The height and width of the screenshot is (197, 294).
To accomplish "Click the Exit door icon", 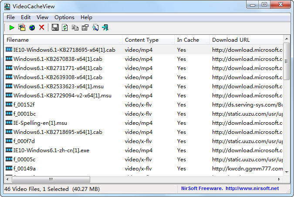I will [x=105, y=27].
